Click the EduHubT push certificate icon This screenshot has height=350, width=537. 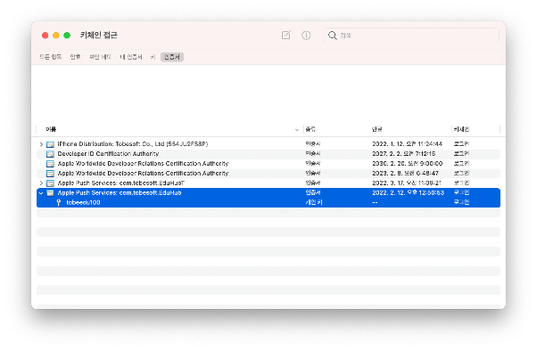[50, 183]
